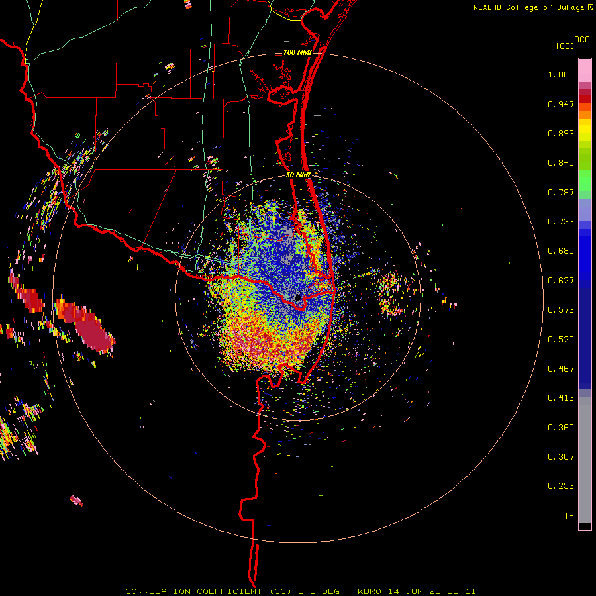Screen dimensions: 596x596
Task: Click the 00:11 time stamp in the caption
Action: coord(462,591)
